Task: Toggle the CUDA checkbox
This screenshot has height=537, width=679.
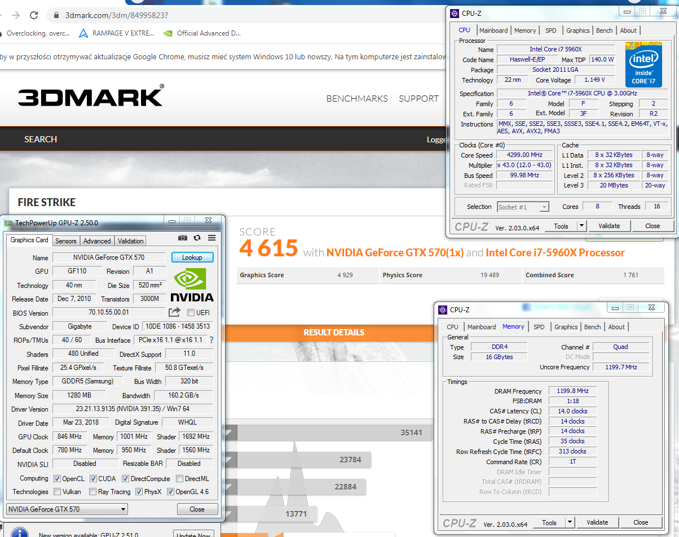Action: [93, 478]
